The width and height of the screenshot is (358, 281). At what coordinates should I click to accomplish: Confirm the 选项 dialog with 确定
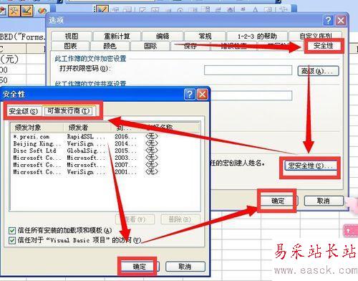(x=278, y=201)
